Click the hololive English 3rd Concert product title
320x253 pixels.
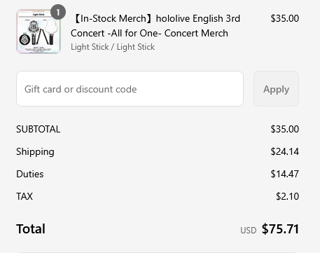pyautogui.click(x=155, y=26)
